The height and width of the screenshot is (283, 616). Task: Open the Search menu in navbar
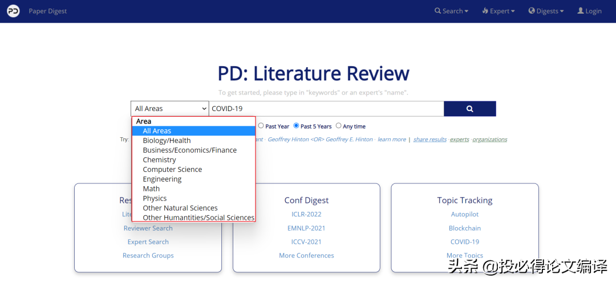[451, 11]
